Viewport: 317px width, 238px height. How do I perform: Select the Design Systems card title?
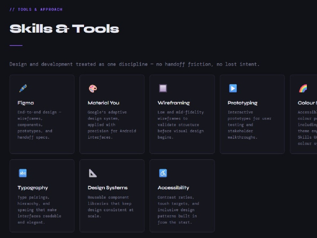point(107,188)
